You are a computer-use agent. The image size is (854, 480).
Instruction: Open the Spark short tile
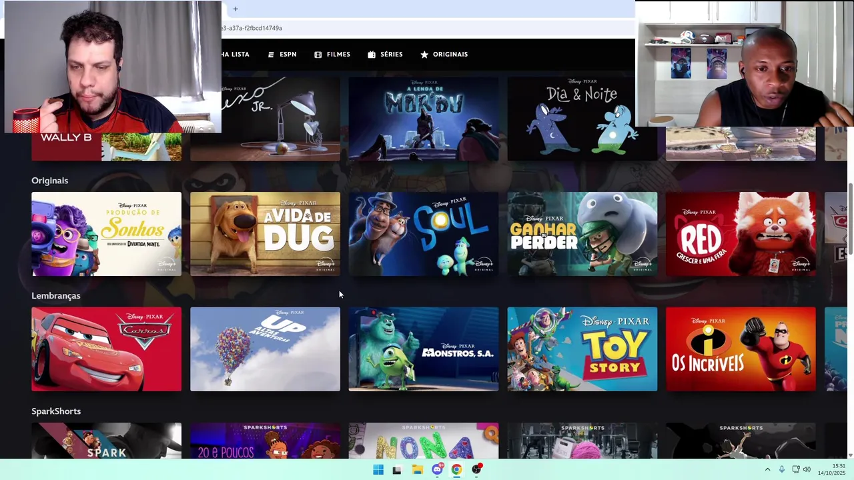[x=106, y=441]
